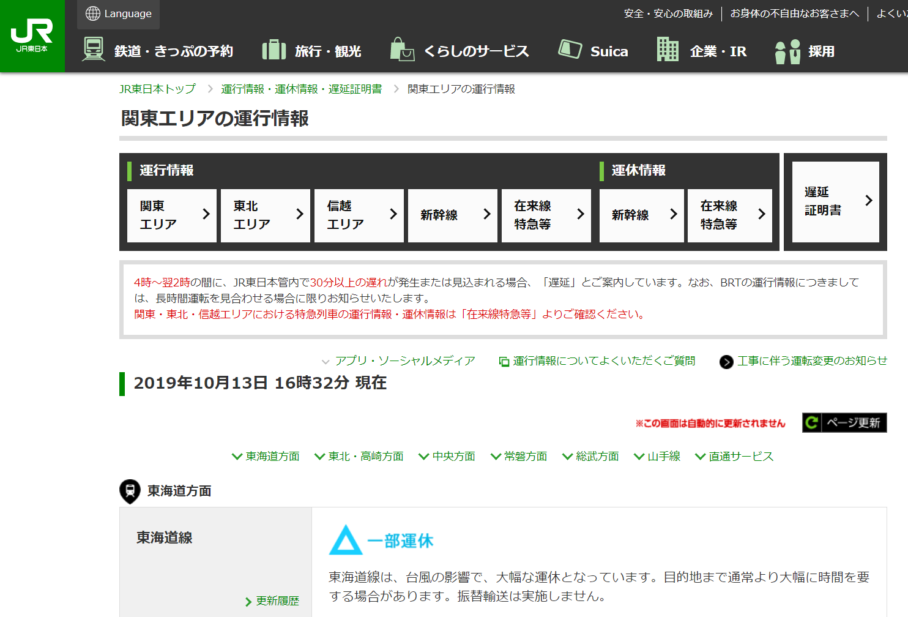Open the Language selector globe icon

(x=93, y=13)
